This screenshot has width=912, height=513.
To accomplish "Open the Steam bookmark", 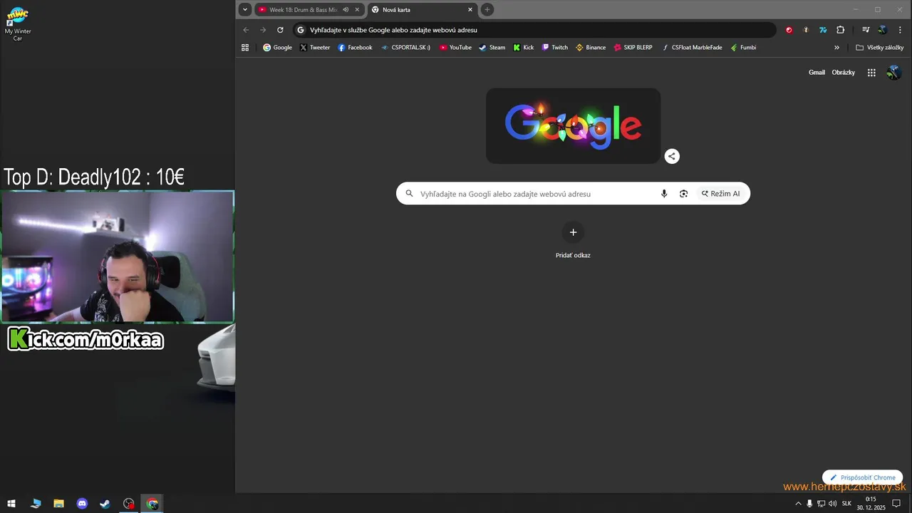I will [492, 48].
